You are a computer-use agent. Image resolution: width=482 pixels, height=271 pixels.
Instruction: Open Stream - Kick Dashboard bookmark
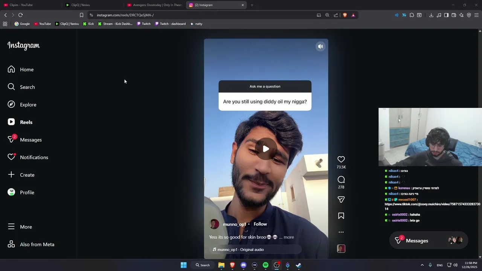coord(115,24)
